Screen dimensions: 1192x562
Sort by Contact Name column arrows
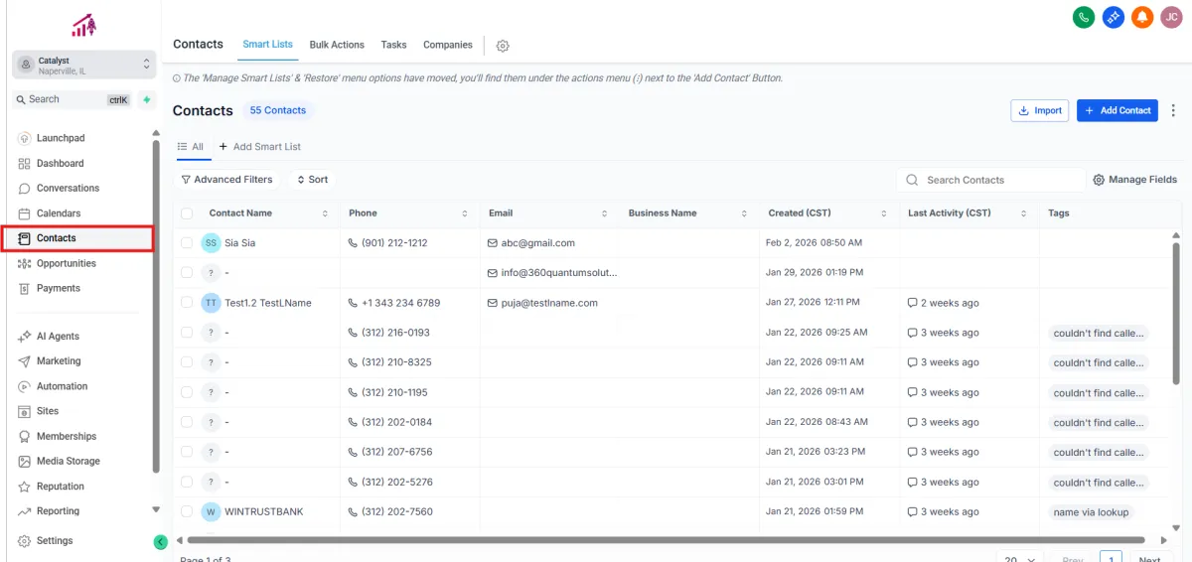[325, 213]
